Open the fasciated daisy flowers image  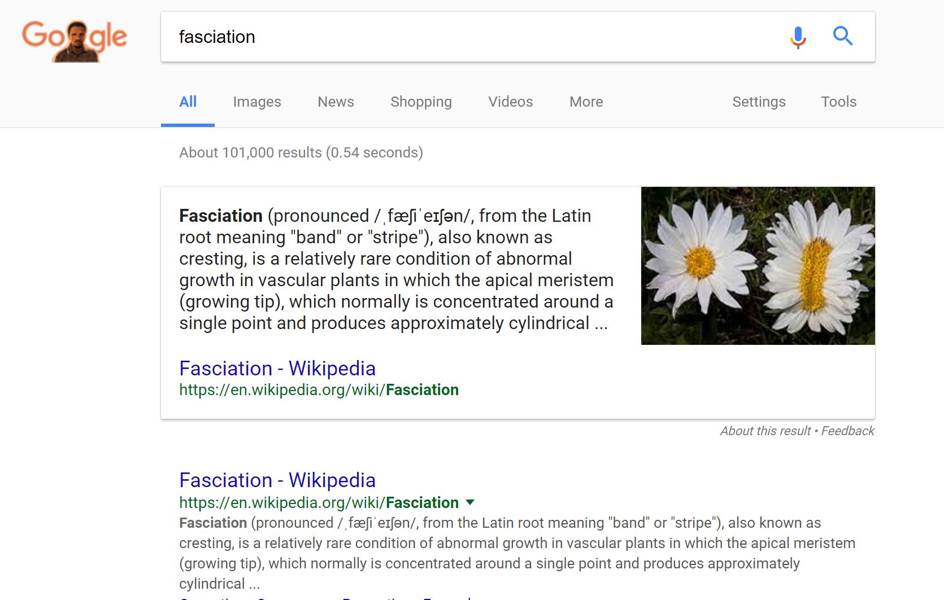(x=758, y=266)
